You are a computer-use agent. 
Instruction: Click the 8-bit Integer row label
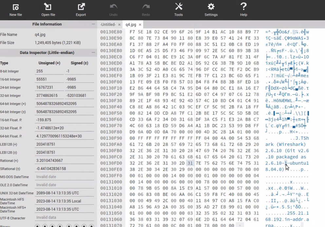tap(9, 71)
